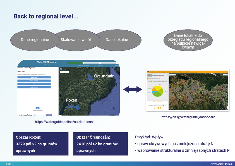Click the dashboard info icon in orange header

coord(148,71)
